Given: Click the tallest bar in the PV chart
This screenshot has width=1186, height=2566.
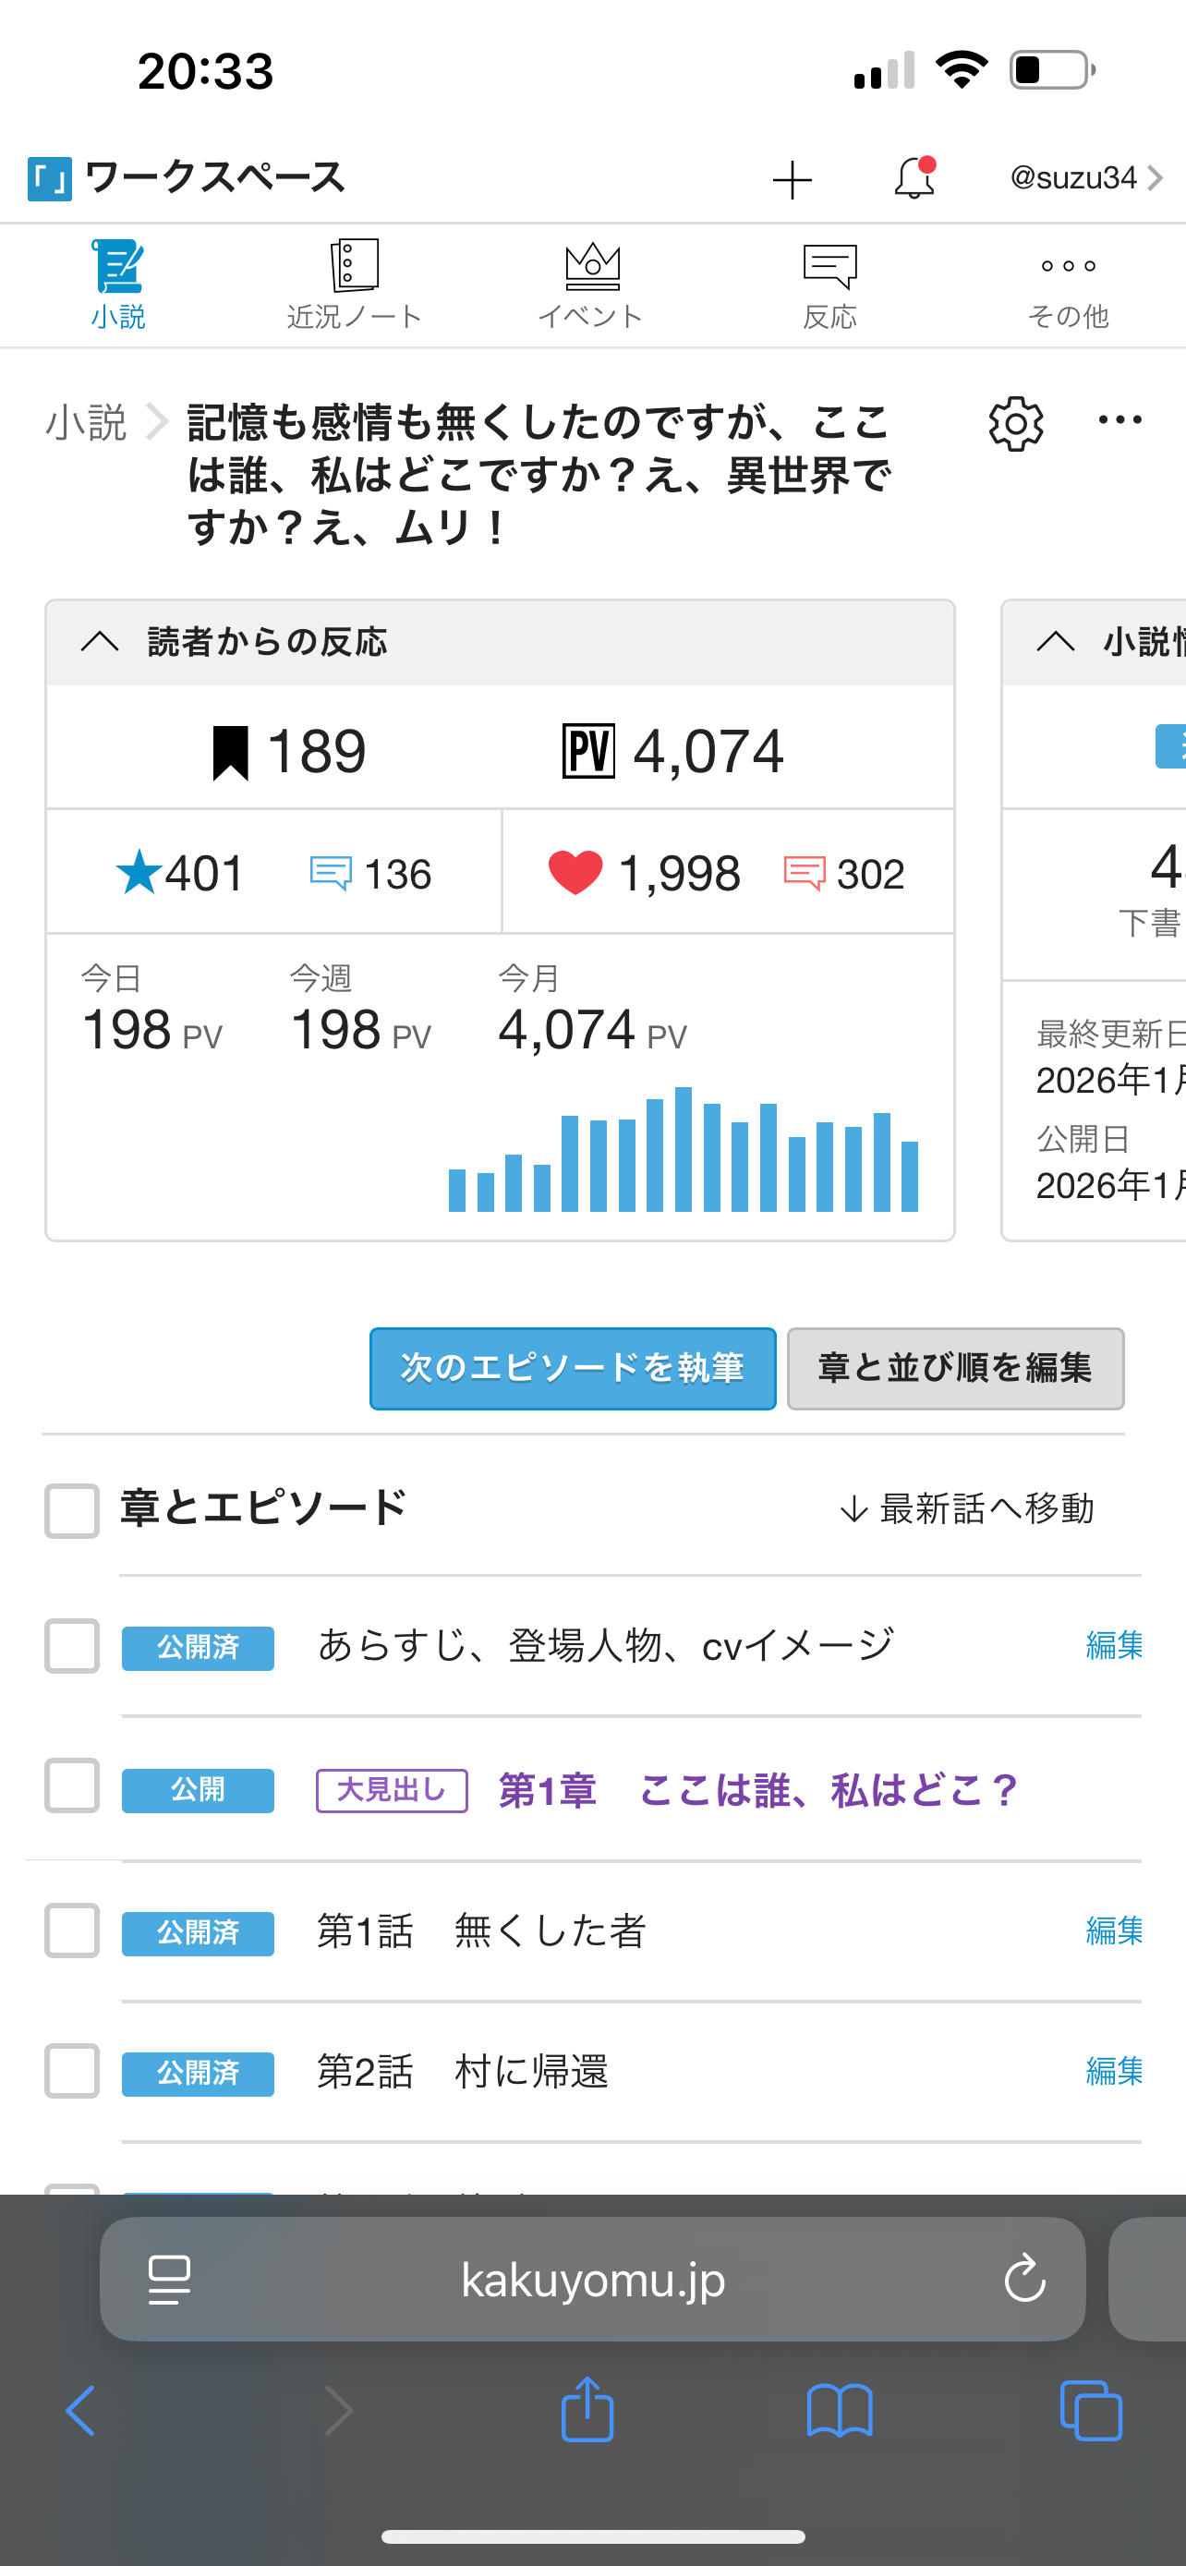Looking at the screenshot, I should pyautogui.click(x=684, y=1149).
